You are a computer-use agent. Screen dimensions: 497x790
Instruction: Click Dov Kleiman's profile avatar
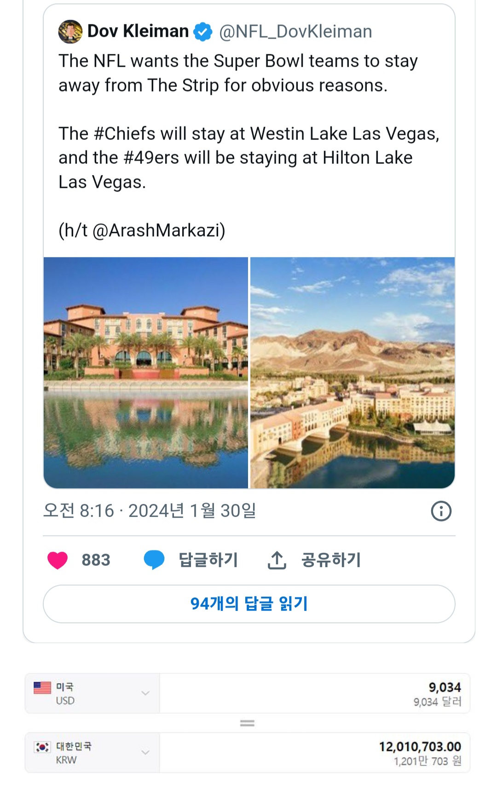click(x=70, y=32)
